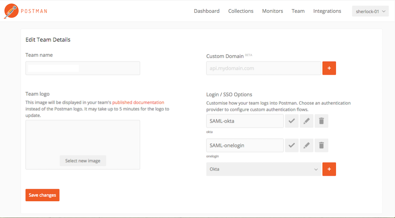Screen dimensions: 395x218
Task: Click the BETA badge text
Action: pyautogui.click(x=248, y=55)
